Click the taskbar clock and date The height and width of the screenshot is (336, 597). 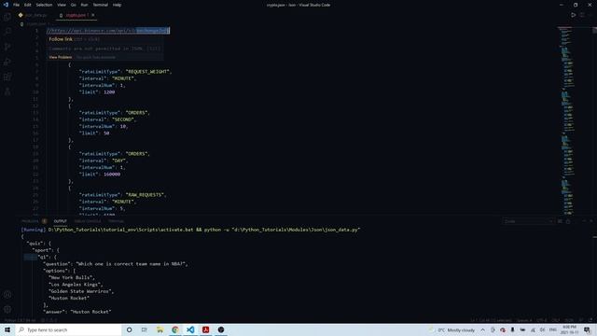point(569,329)
